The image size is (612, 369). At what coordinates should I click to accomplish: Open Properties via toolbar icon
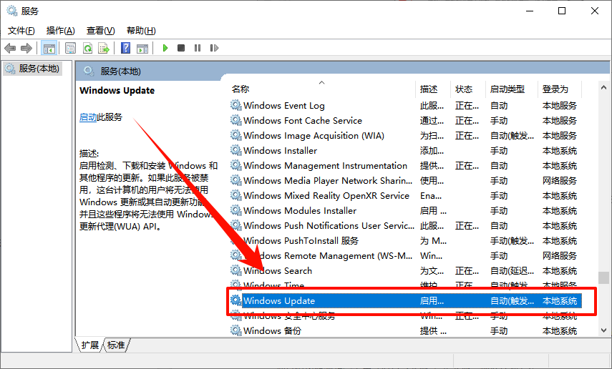[70, 48]
